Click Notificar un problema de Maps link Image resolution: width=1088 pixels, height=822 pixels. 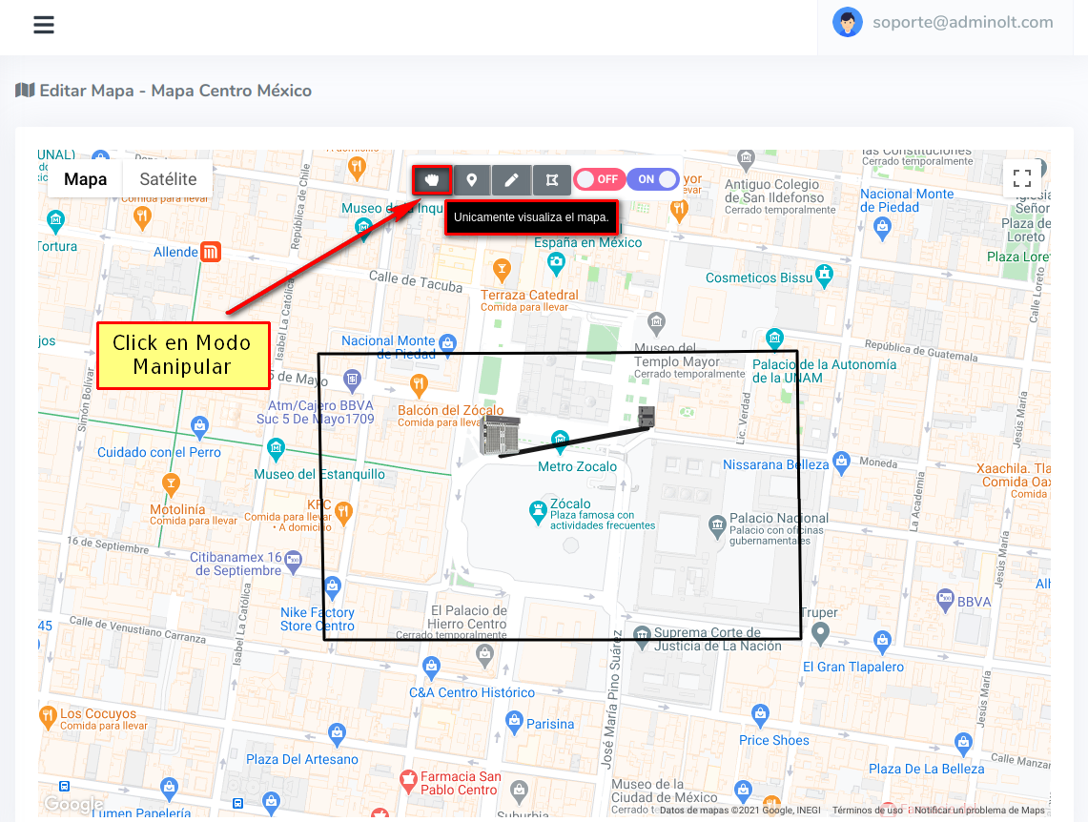point(979,811)
